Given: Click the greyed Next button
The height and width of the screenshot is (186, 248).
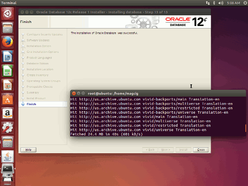Looking at the screenshot, I should tap(165, 150).
